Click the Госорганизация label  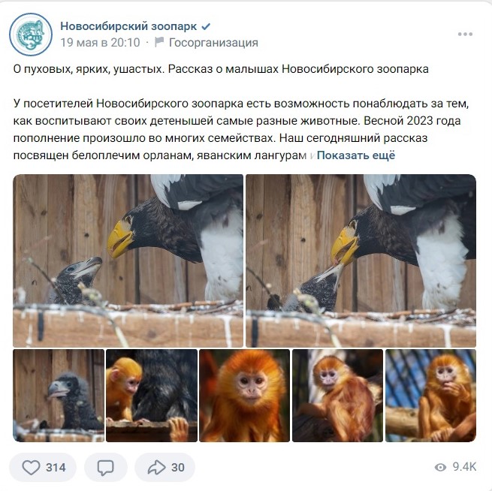point(213,42)
